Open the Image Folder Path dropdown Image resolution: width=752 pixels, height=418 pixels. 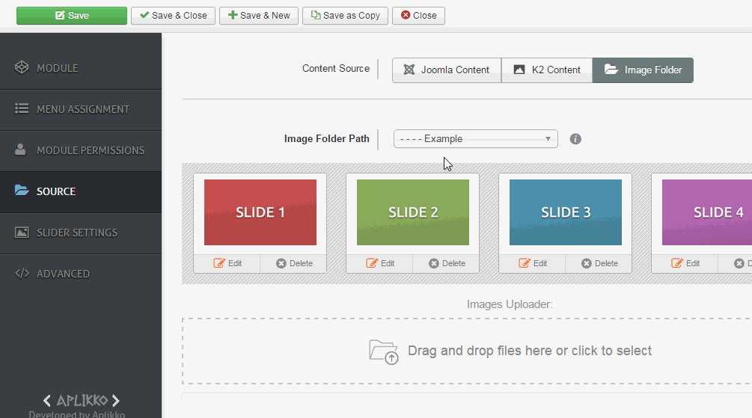(475, 139)
